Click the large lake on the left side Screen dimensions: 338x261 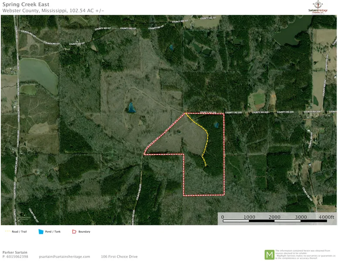click(37, 73)
